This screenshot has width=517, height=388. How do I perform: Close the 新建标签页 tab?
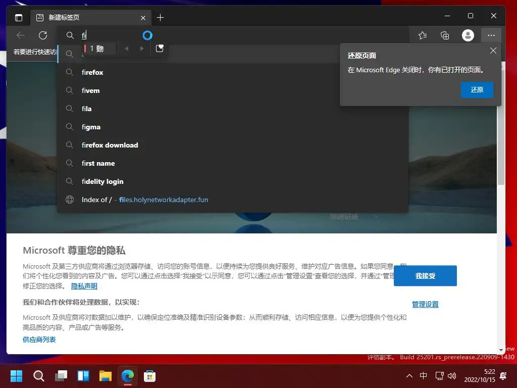(x=143, y=18)
